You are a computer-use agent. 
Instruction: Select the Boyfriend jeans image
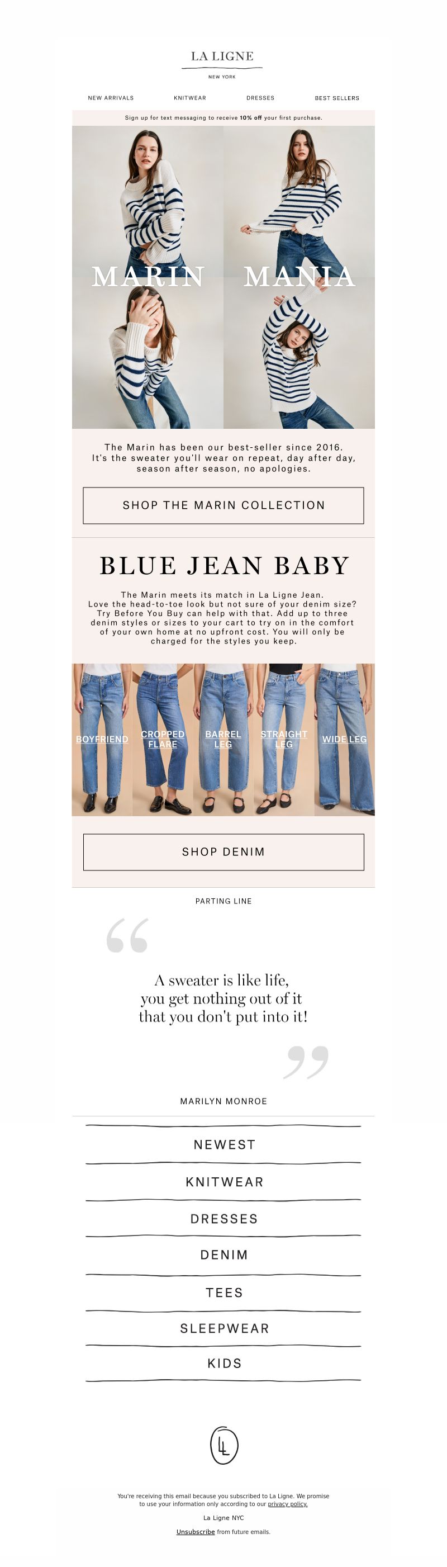click(x=102, y=740)
